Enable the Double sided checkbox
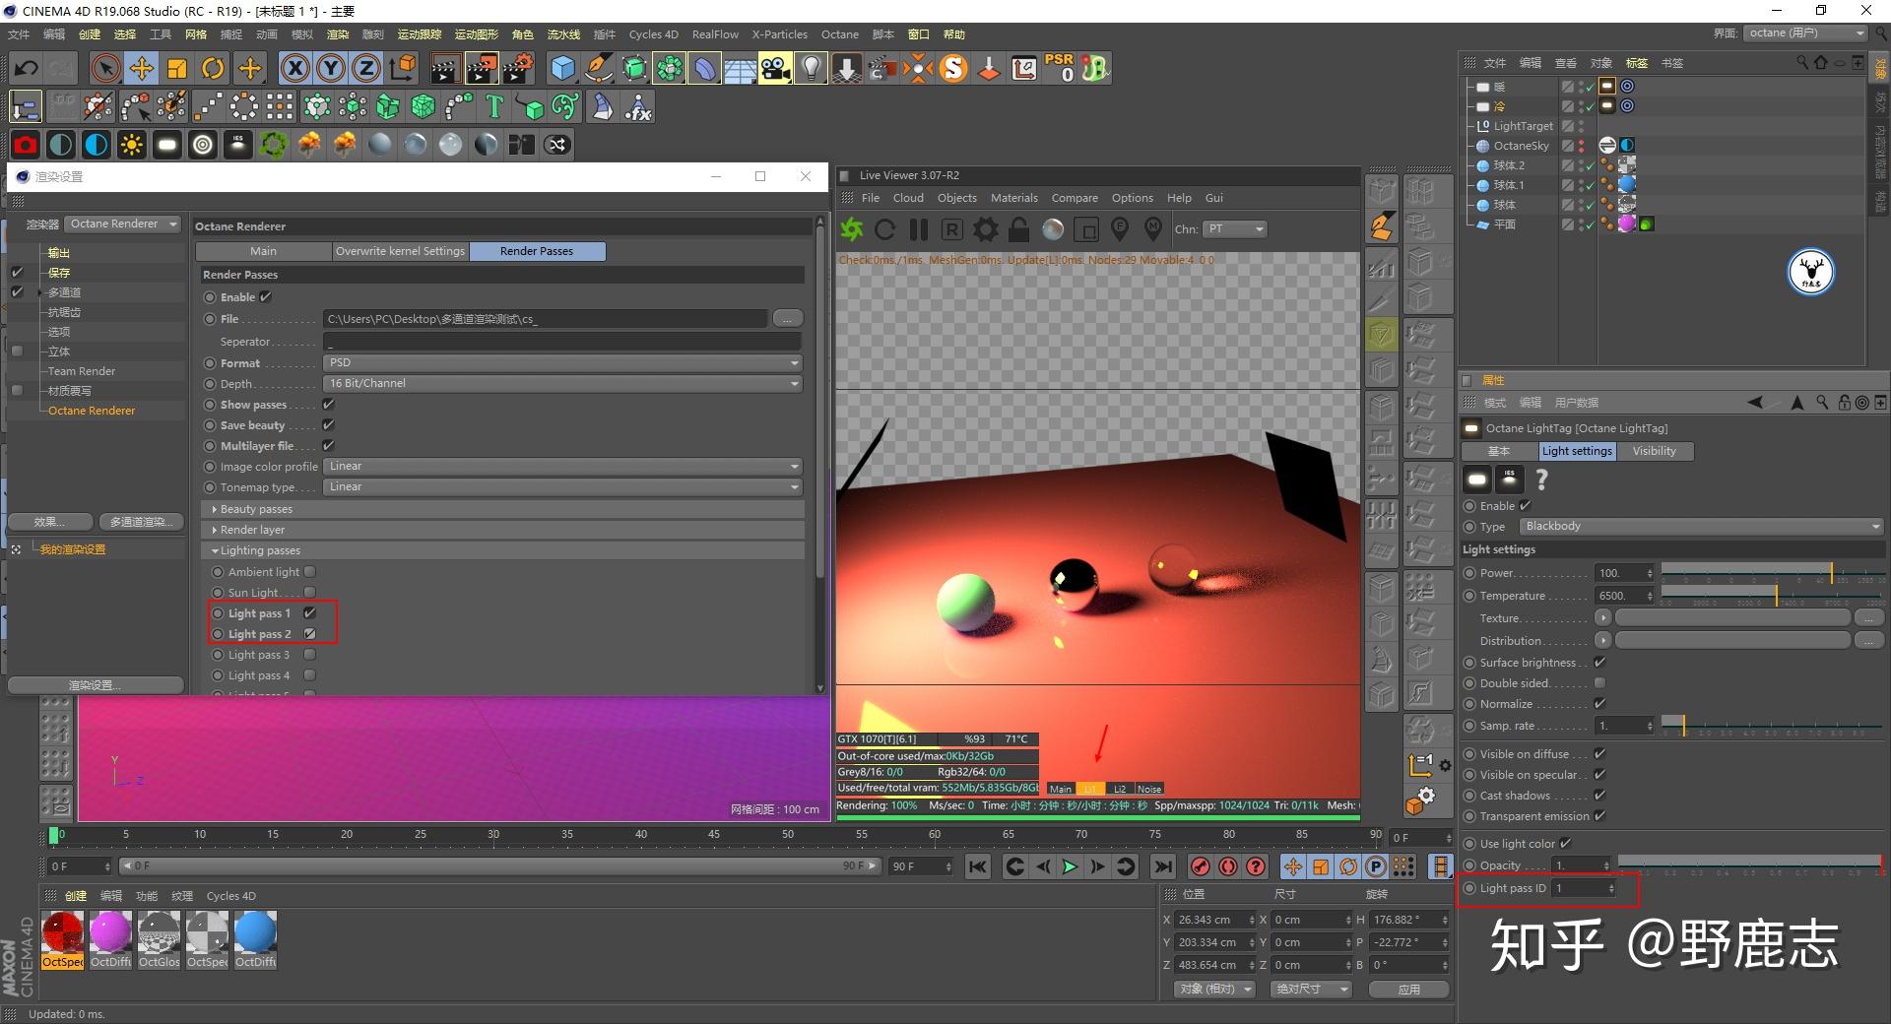This screenshot has height=1024, width=1891. pyautogui.click(x=1599, y=683)
